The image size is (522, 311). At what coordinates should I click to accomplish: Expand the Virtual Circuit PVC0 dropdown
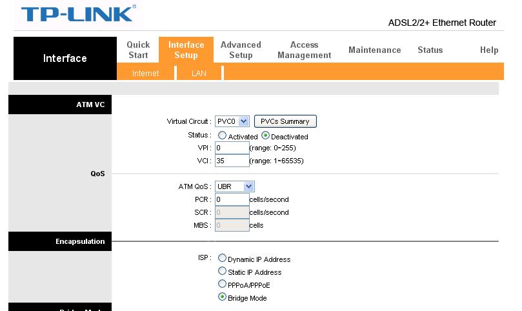click(232, 121)
